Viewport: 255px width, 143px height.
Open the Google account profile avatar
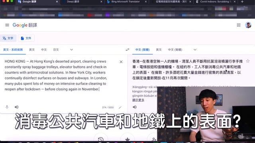pyautogui.click(x=248, y=25)
